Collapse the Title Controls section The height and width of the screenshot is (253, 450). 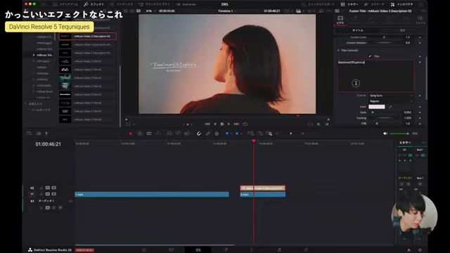(x=338, y=51)
